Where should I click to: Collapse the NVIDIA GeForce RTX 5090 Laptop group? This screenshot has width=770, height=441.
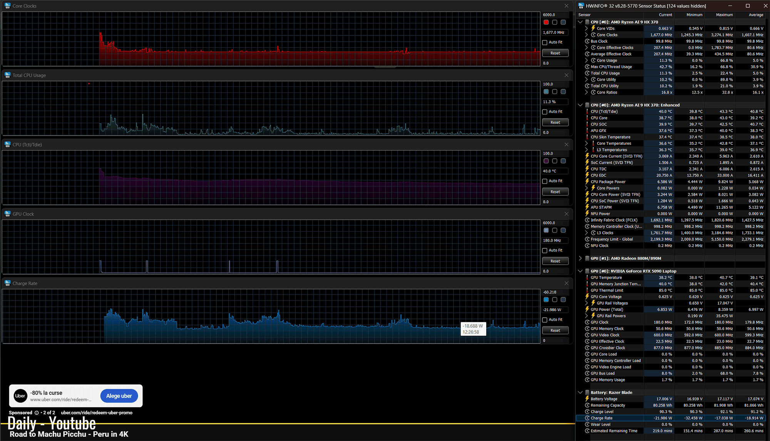580,271
